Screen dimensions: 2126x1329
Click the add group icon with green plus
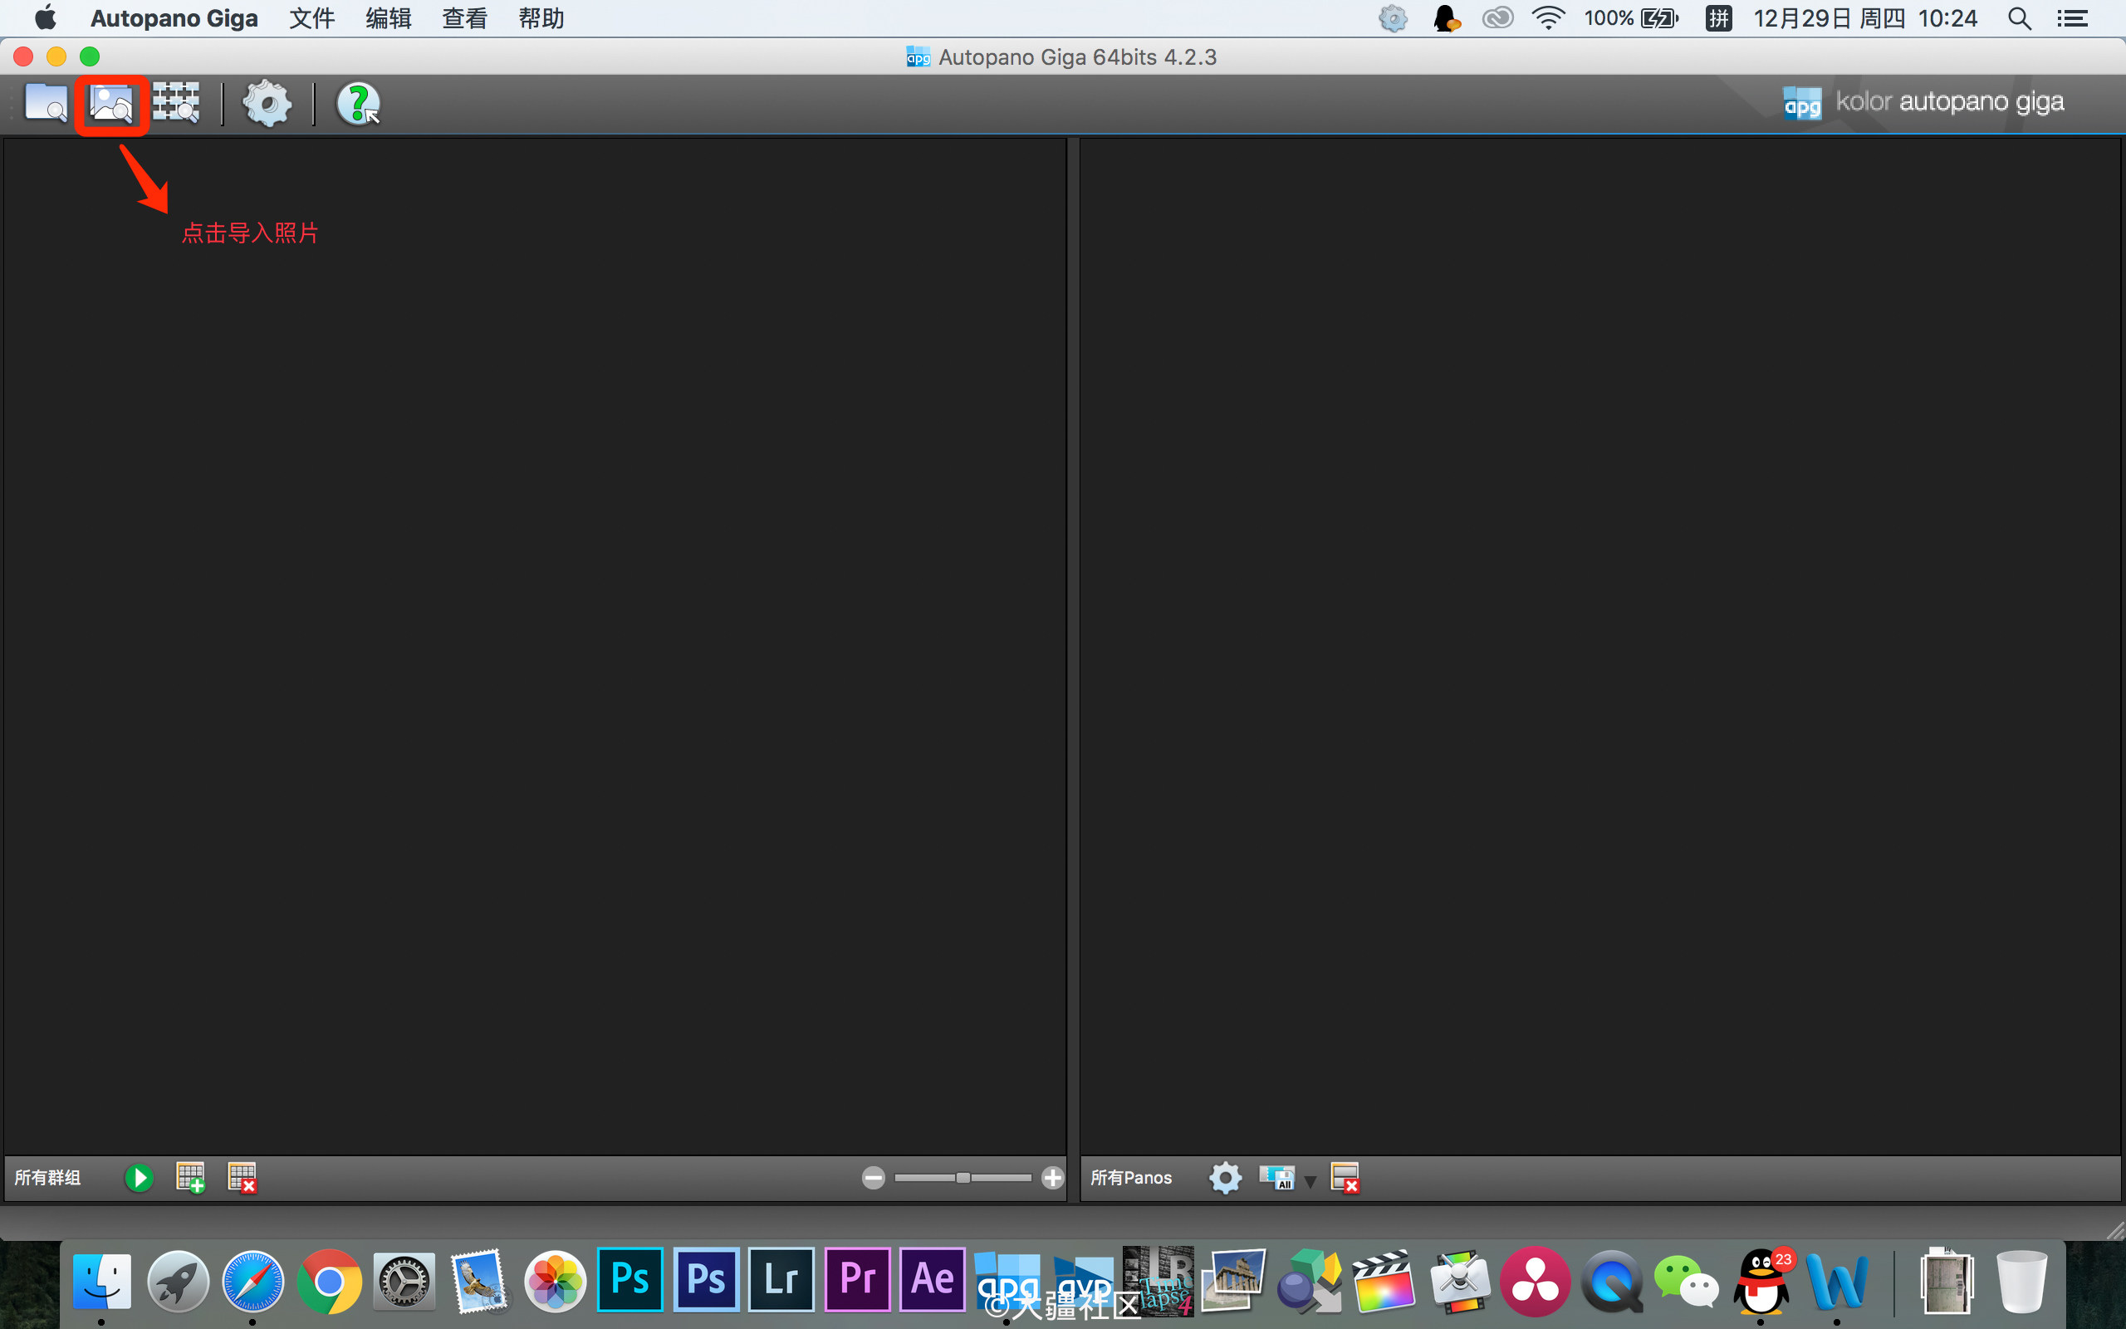(x=191, y=1178)
